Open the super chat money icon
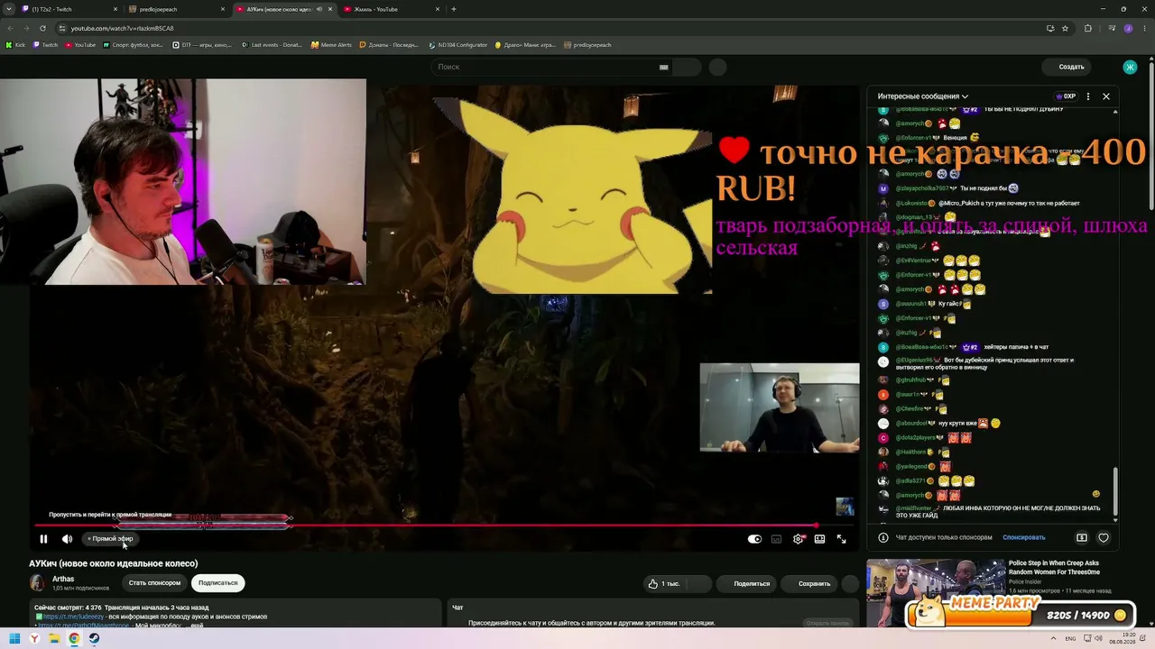Screen dimensions: 1155x649 (1082, 538)
